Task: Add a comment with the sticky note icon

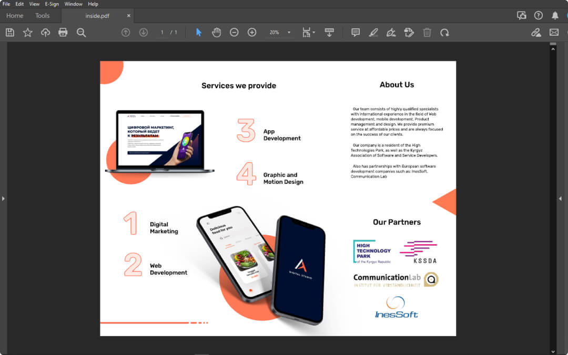Action: click(x=356, y=33)
